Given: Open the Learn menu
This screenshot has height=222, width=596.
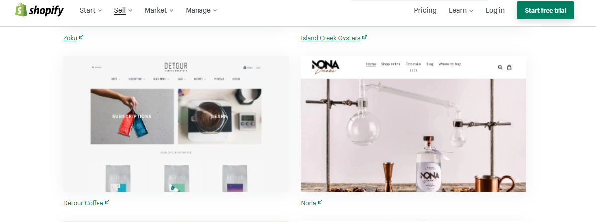Looking at the screenshot, I should pos(461,10).
